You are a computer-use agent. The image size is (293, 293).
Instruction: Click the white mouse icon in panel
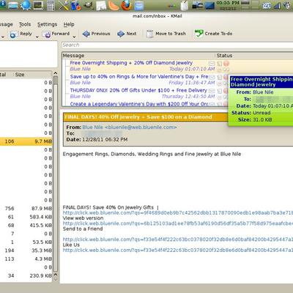[x=185, y=5]
